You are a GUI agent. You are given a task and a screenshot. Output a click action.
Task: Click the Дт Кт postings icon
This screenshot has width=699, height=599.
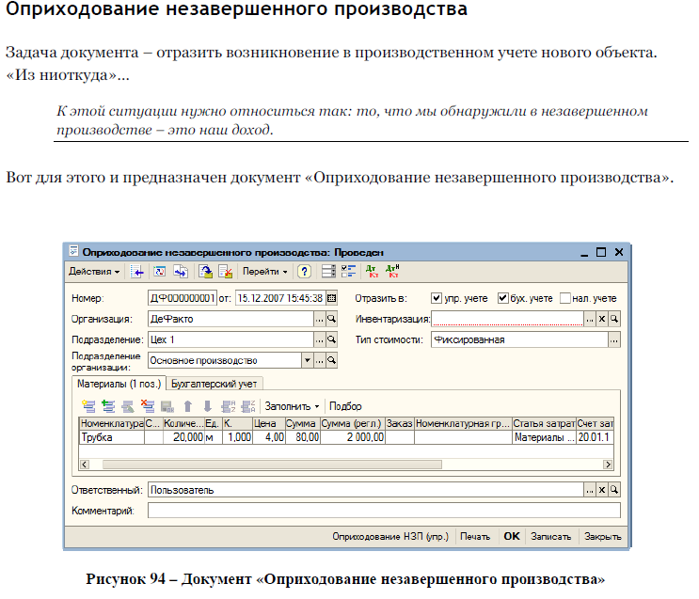click(x=372, y=272)
